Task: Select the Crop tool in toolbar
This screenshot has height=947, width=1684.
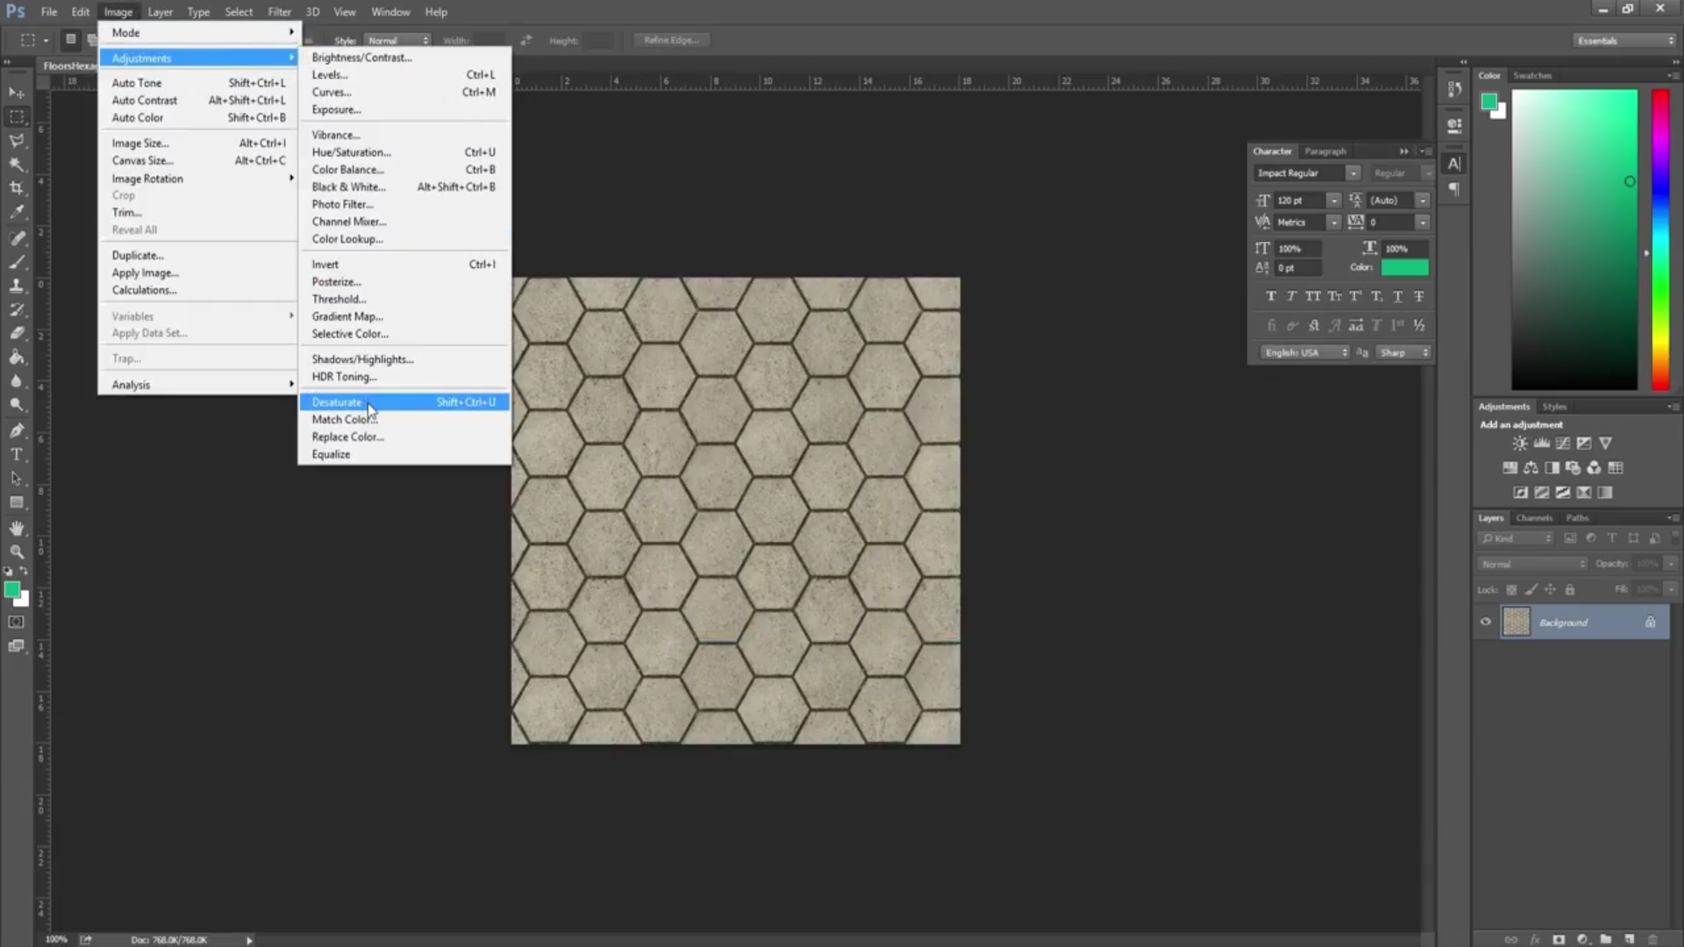Action: point(17,188)
